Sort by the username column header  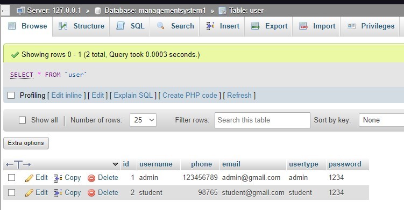coord(156,164)
